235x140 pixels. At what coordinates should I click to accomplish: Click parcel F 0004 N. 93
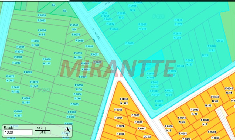[42, 32]
